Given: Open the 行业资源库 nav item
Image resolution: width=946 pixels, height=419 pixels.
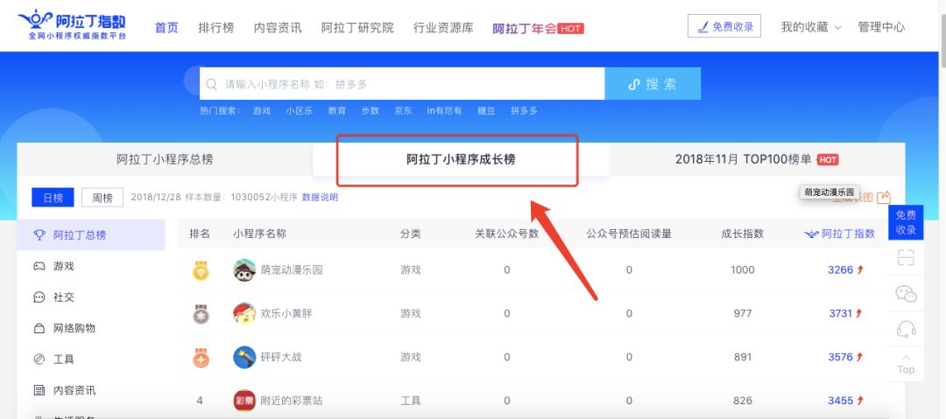Looking at the screenshot, I should [443, 28].
